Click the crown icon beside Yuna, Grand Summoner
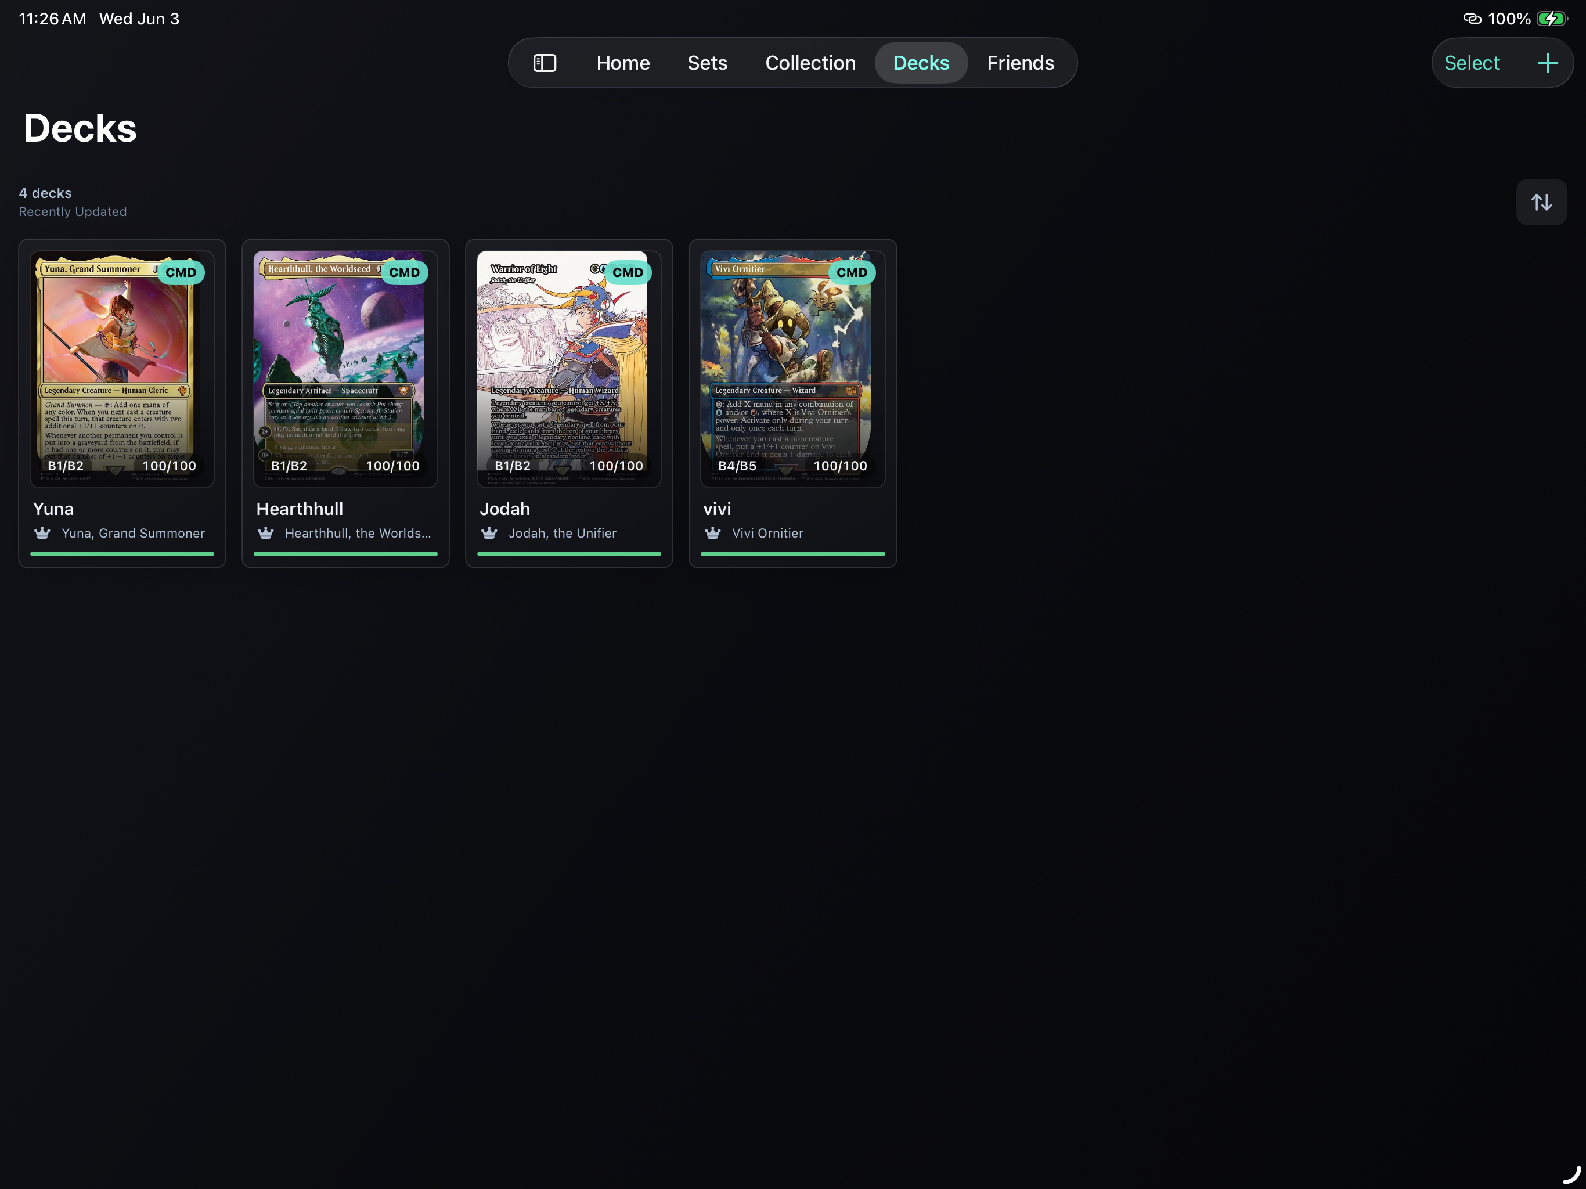 (x=42, y=533)
